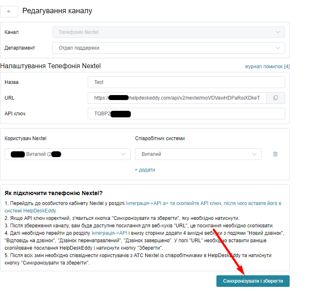Open the Користувач Nextel user dropdown
312x291 pixels.
tap(67, 154)
